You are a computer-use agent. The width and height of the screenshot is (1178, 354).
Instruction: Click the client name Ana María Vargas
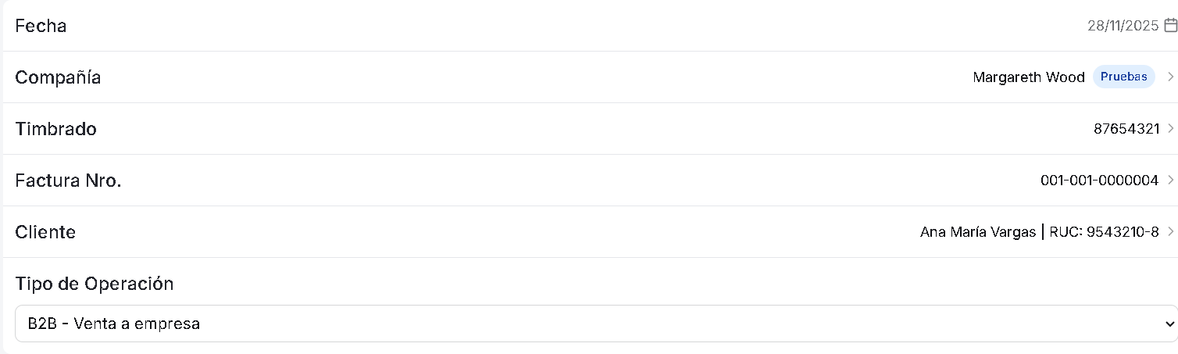(978, 232)
